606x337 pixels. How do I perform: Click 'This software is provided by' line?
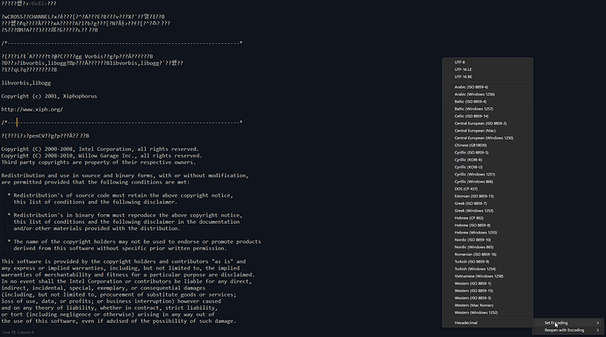click(x=123, y=262)
